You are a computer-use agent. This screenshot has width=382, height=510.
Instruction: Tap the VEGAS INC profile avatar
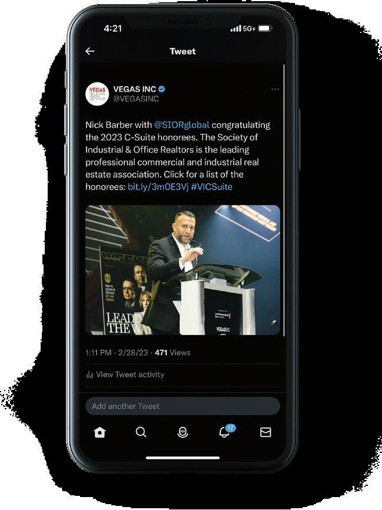coord(97,94)
